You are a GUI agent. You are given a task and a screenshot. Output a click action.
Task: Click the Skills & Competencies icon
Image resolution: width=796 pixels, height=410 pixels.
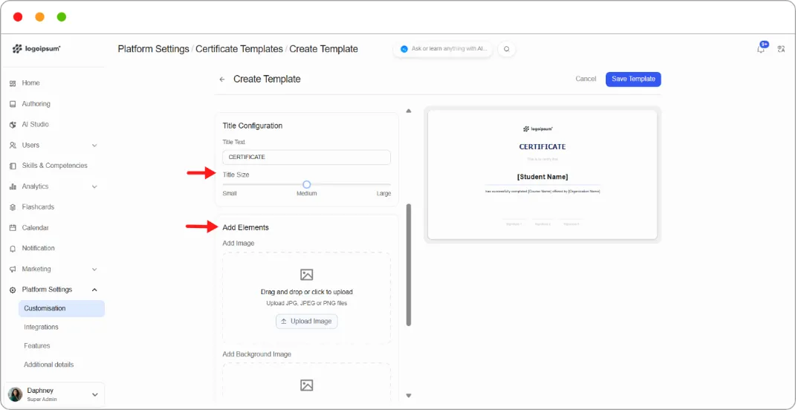coord(13,166)
